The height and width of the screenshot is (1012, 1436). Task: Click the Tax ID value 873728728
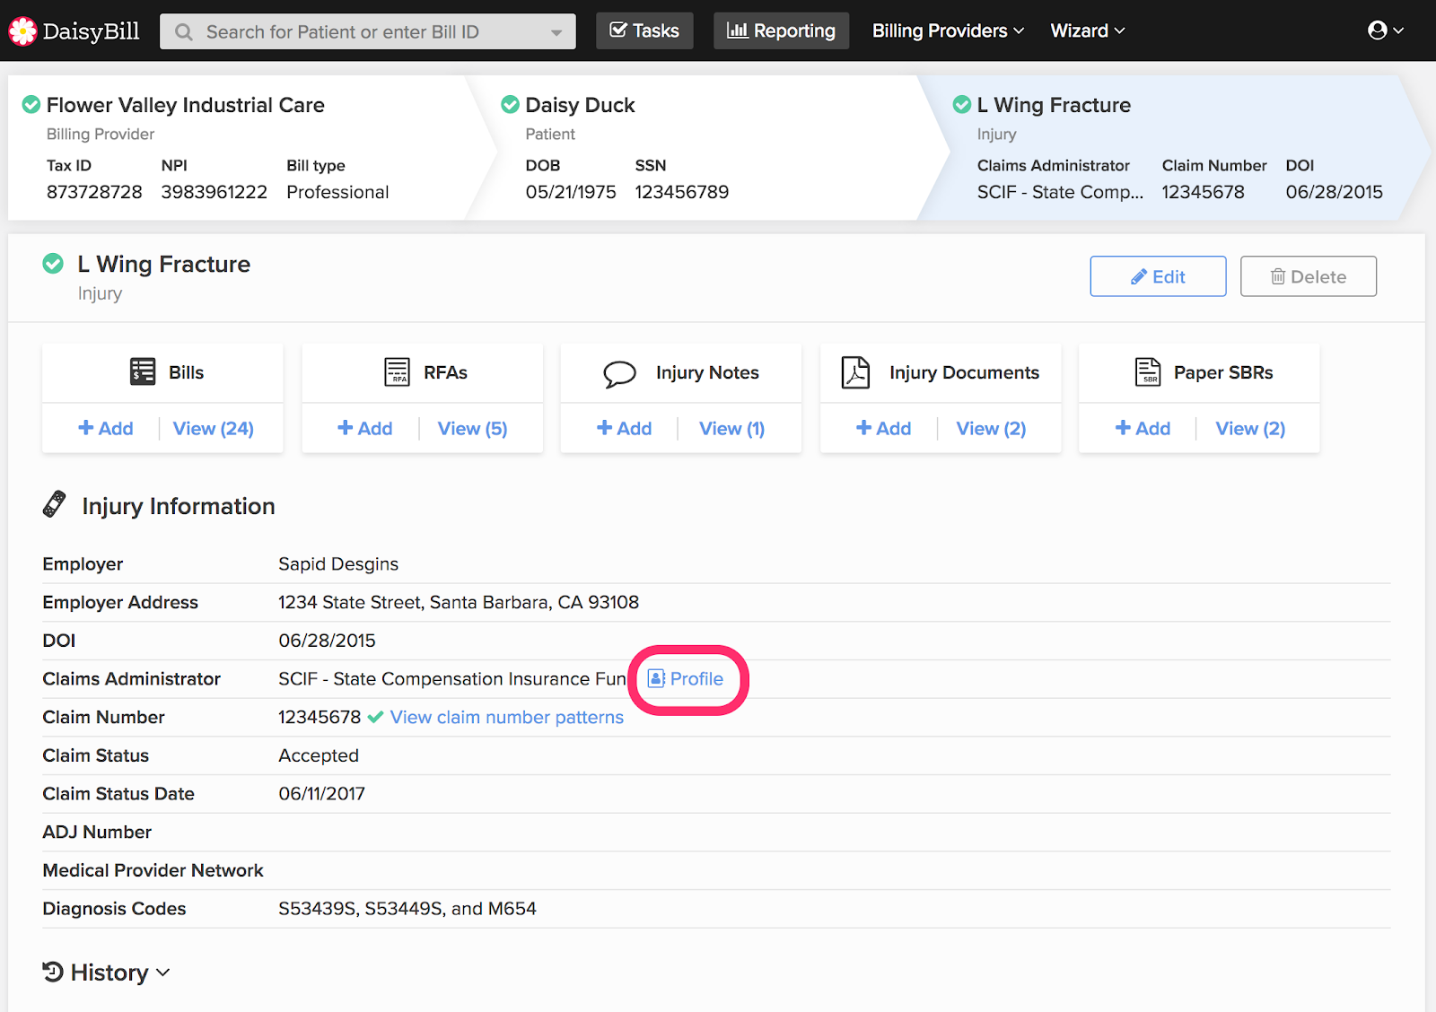point(94,192)
